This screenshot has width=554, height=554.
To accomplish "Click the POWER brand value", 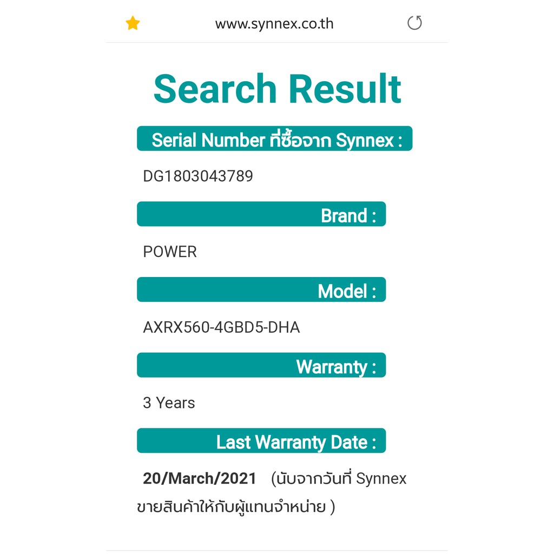I will point(170,252).
